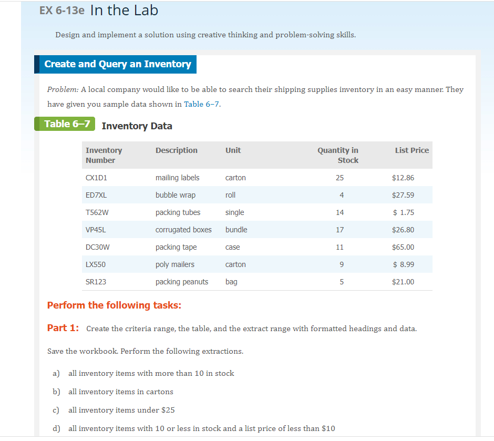
Task: Click the 'carton' unit in LX550 row
Action: (235, 264)
